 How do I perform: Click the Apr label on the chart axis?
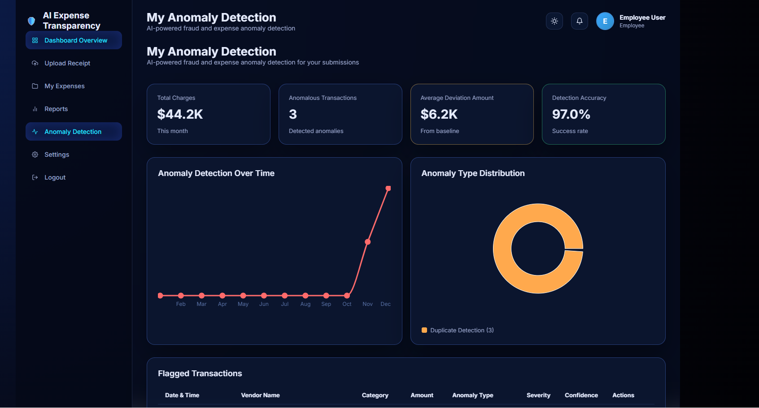pos(222,304)
